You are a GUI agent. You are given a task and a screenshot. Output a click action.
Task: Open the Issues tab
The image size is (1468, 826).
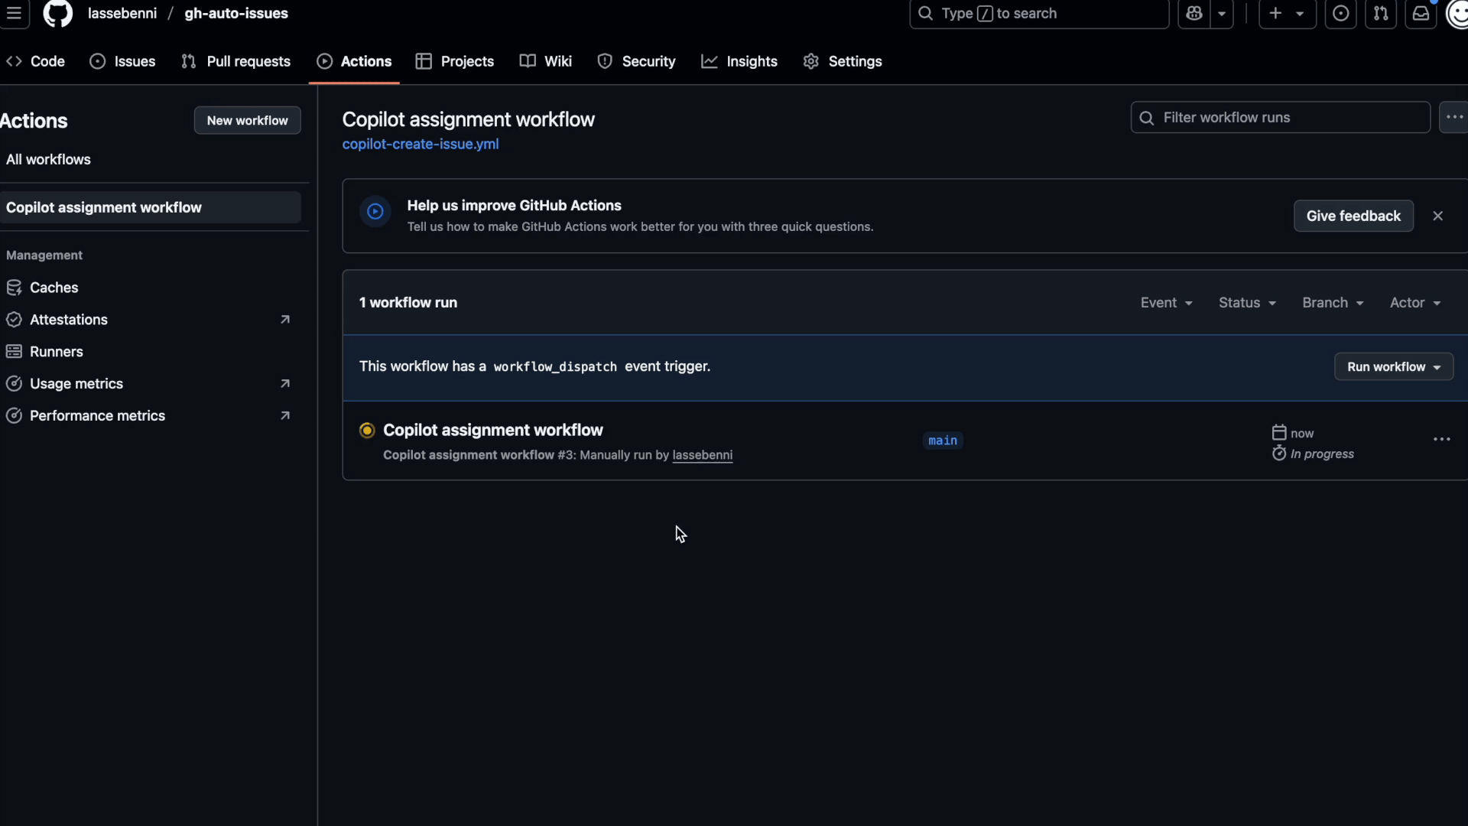[x=122, y=61]
